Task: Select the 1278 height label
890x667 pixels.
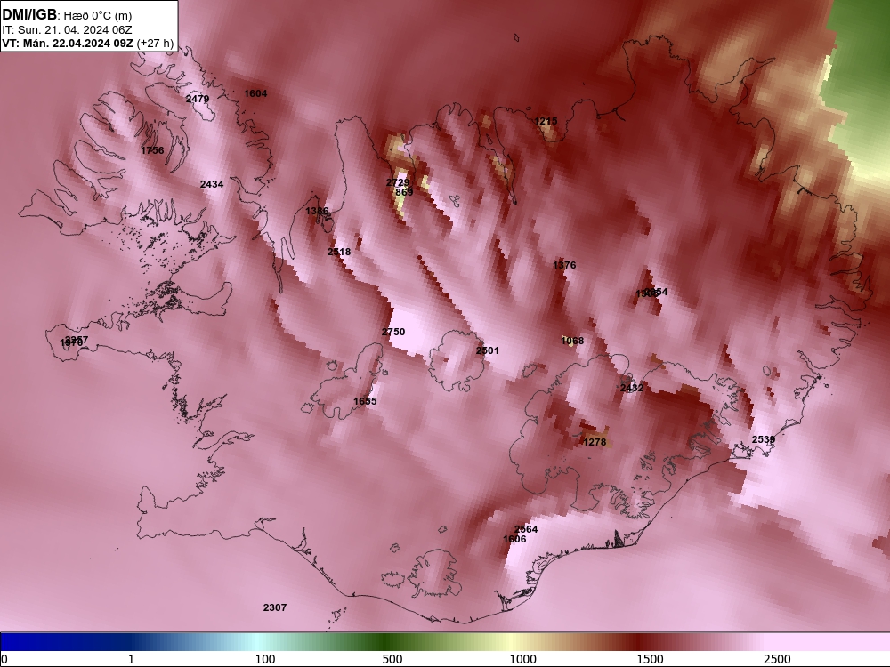Action: 595,442
